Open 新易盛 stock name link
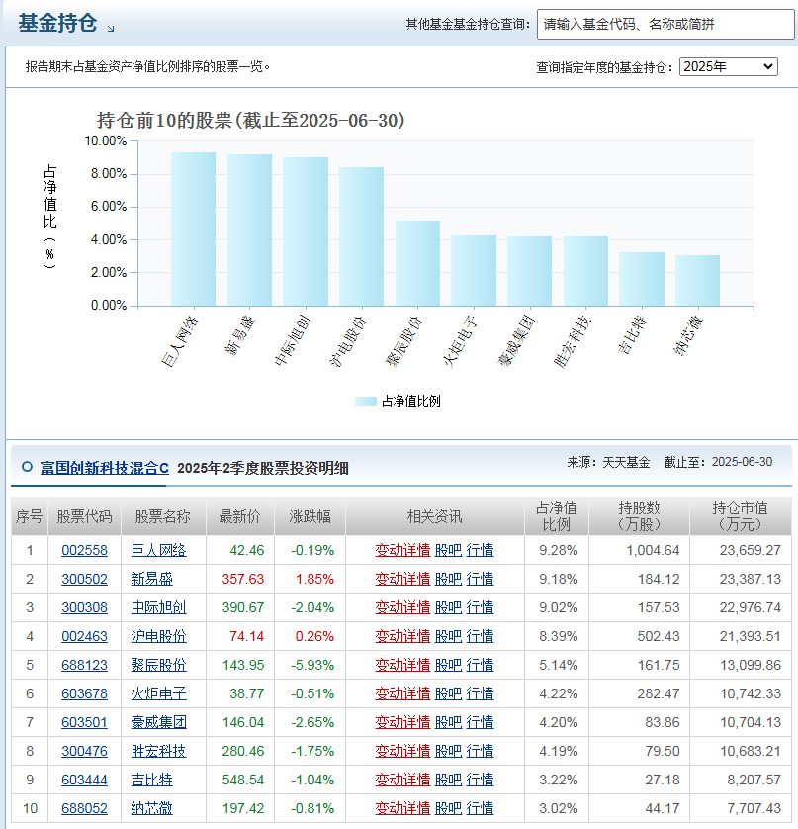Viewport: 798px width, 829px height. 151,579
